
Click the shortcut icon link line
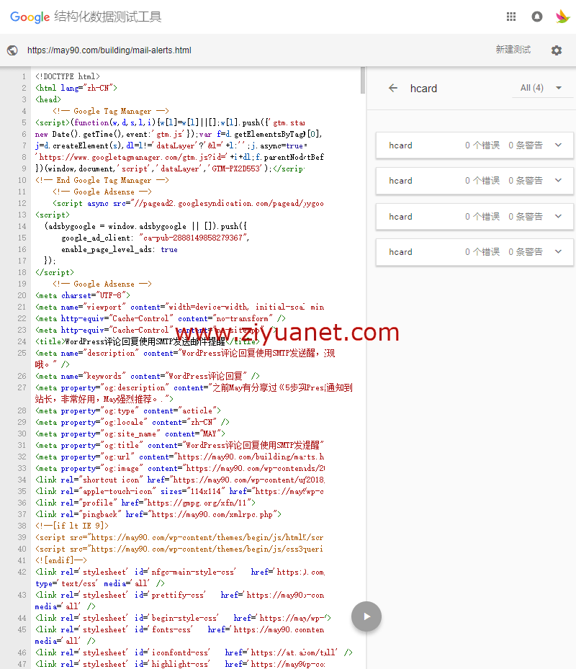point(179,480)
